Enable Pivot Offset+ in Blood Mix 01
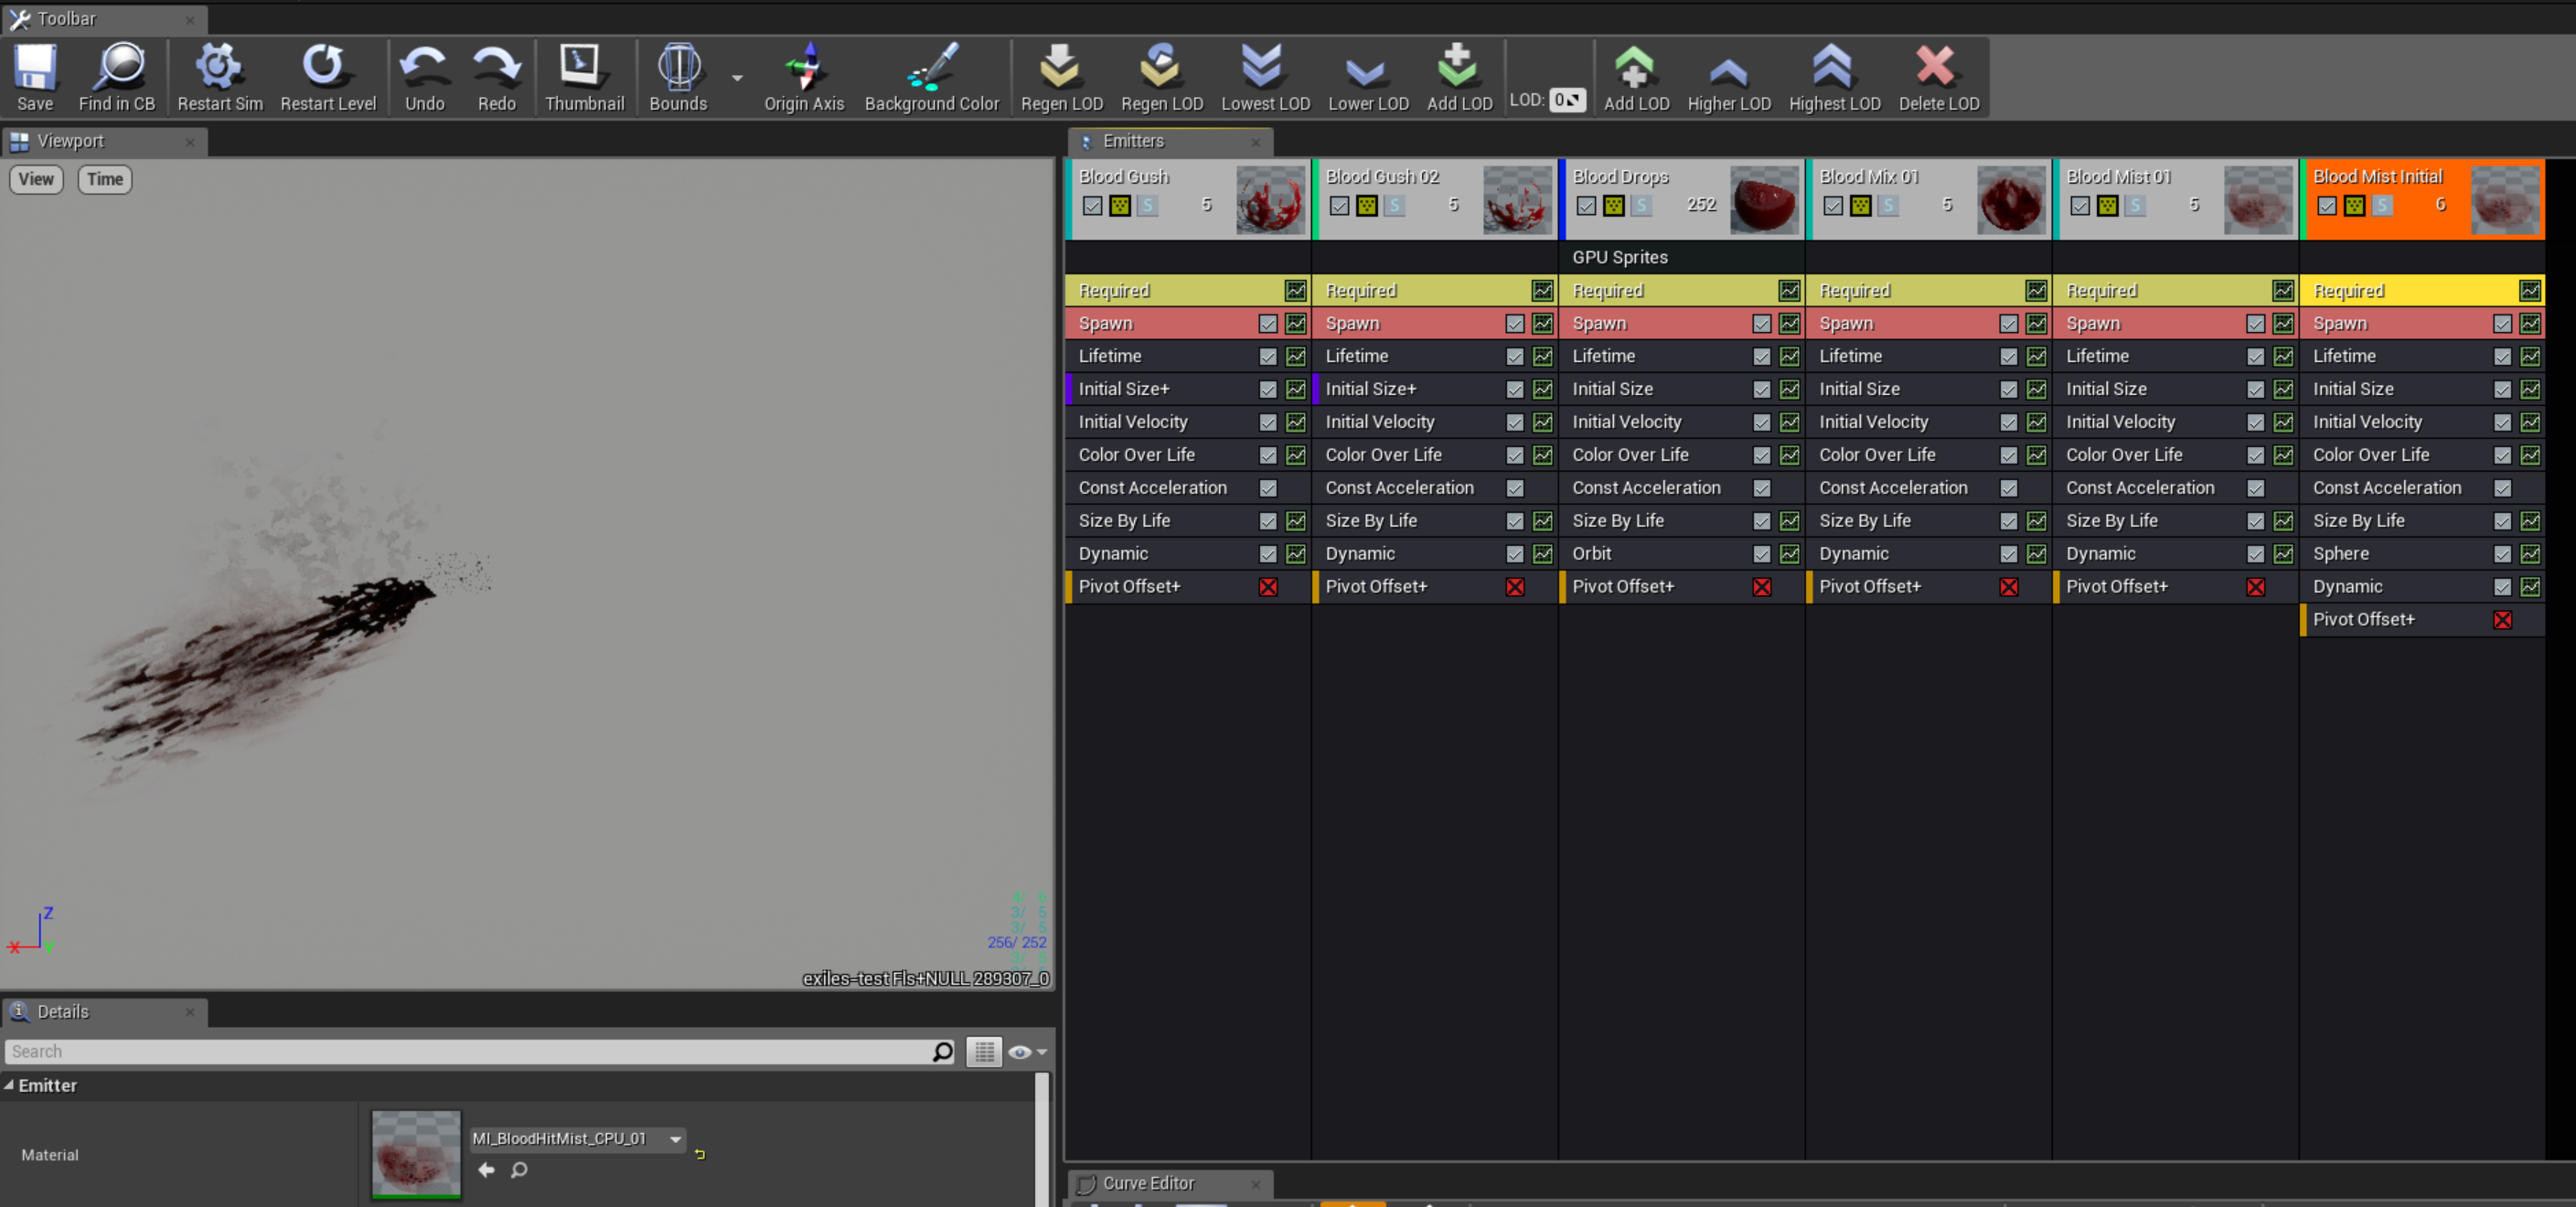The height and width of the screenshot is (1207, 2576). [2008, 587]
